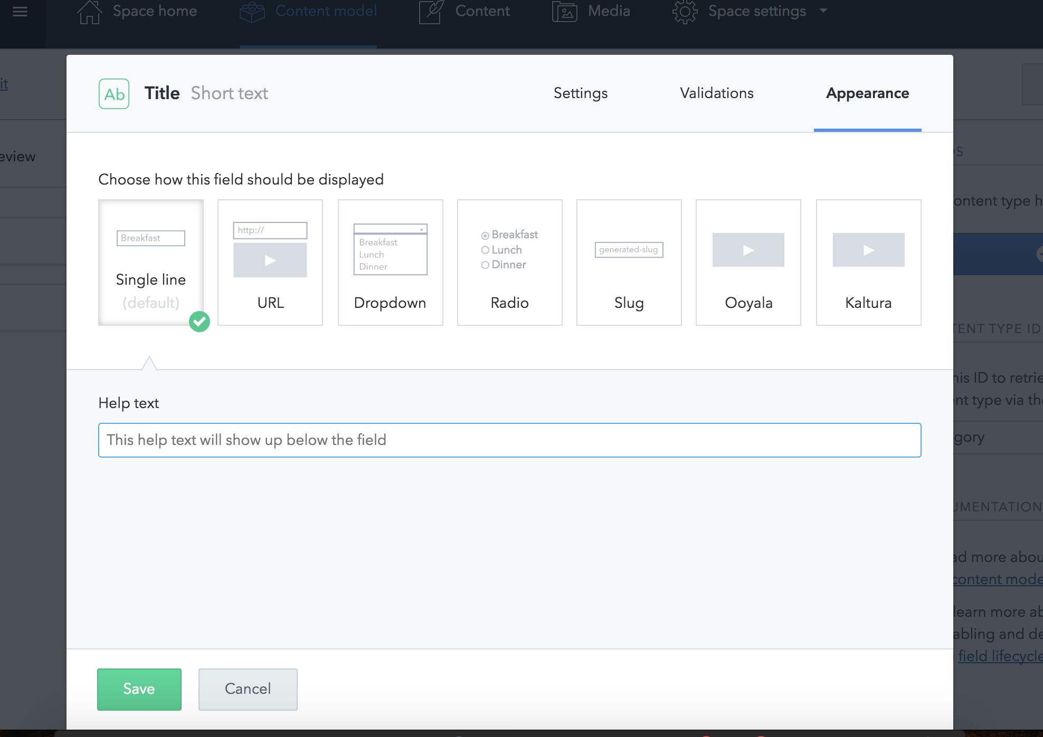Click inside the help text input field
The height and width of the screenshot is (737, 1043).
tap(509, 440)
